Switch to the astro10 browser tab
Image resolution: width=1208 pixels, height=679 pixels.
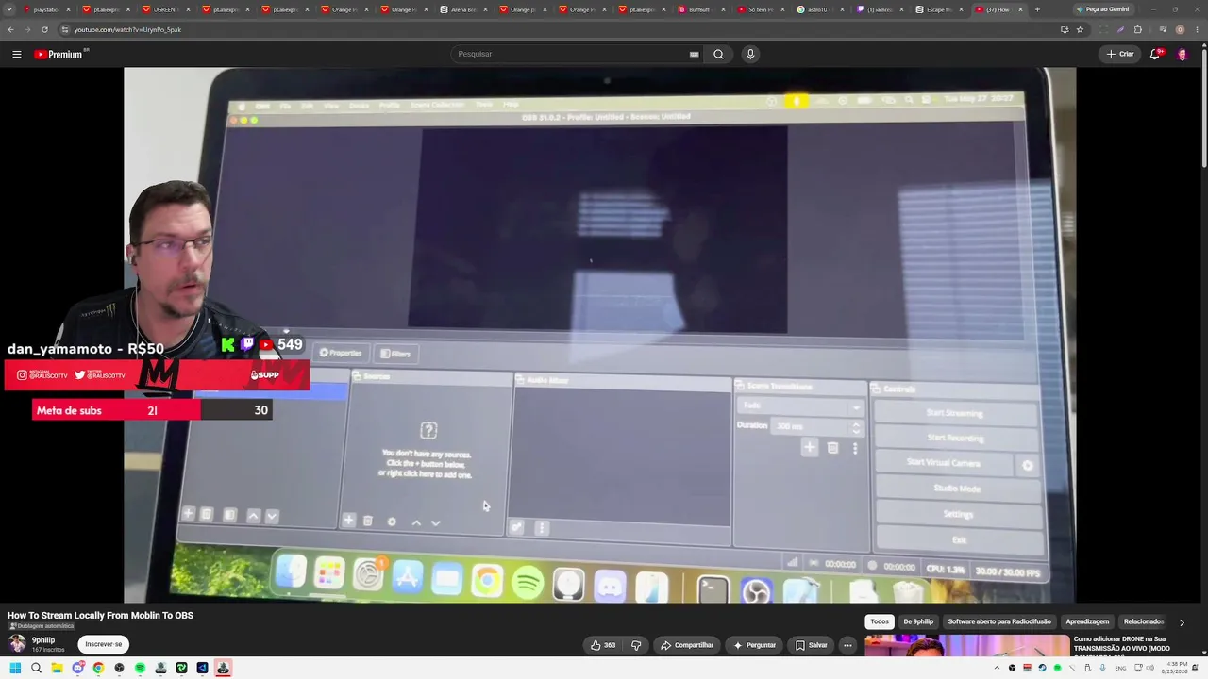[x=820, y=9]
